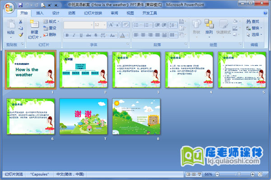Apply the font color A swatch
Image resolution: width=271 pixels, height=180 pixels.
point(122,35)
